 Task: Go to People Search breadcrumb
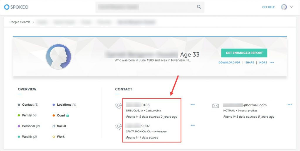[x=20, y=22]
